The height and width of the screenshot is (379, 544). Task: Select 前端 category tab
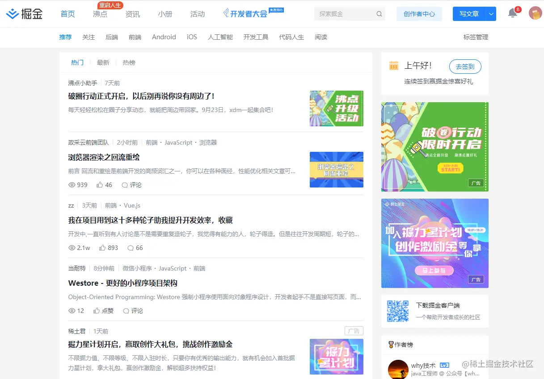click(x=135, y=37)
